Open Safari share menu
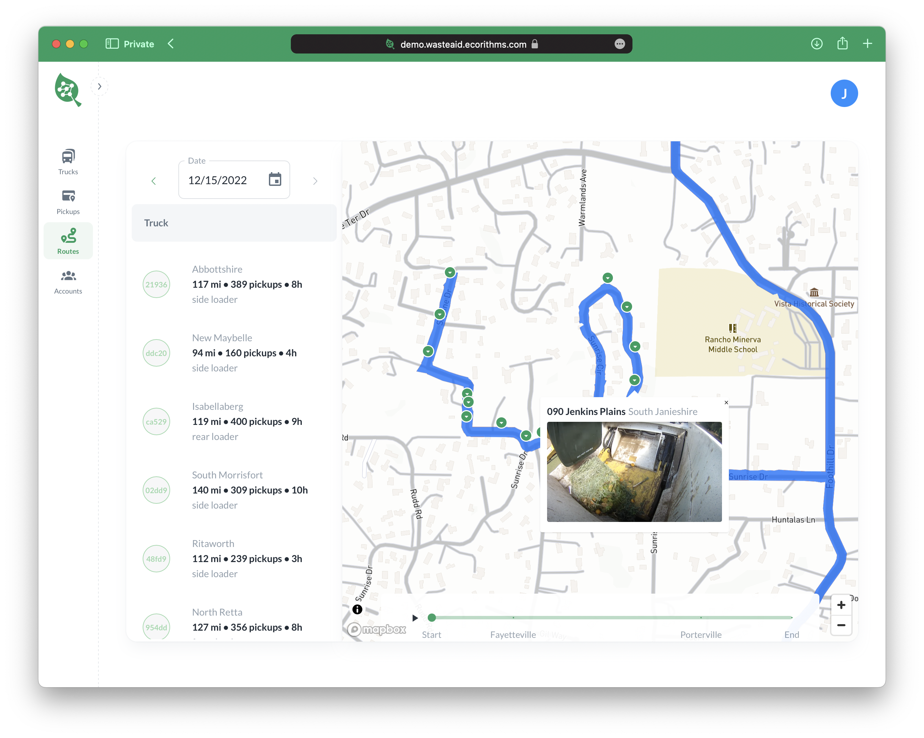This screenshot has height=738, width=924. 842,43
